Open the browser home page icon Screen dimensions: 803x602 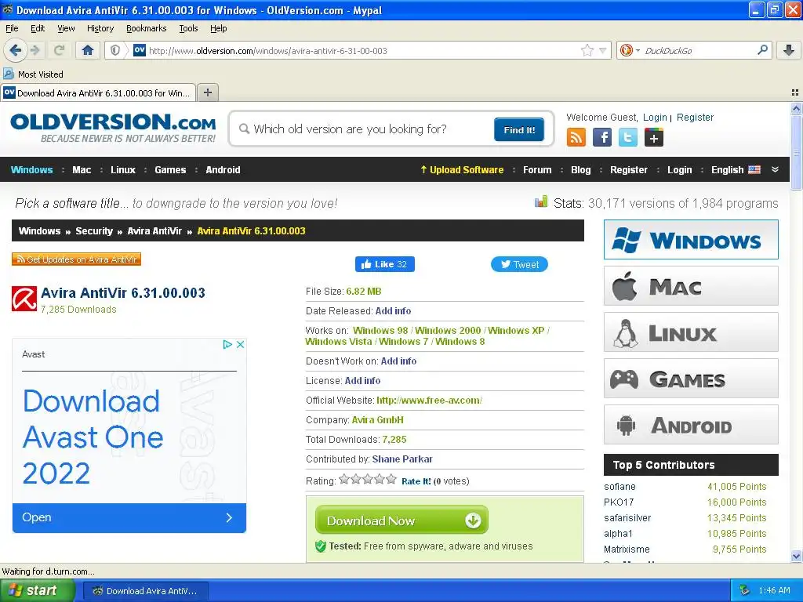pos(88,50)
